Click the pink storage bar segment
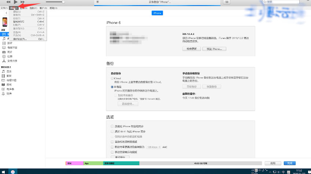The width and height of the screenshot is (311, 174). 74,163
